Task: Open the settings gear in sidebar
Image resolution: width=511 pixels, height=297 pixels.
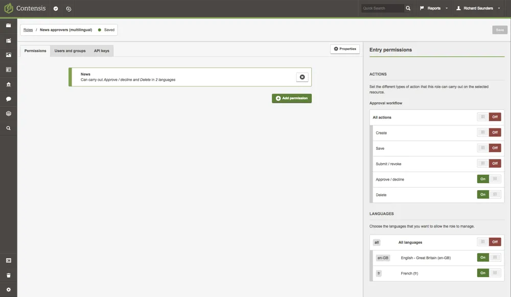Action: pos(9,289)
